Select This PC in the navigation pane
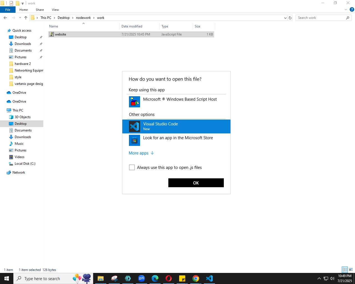This screenshot has height=284, width=355. 18,110
